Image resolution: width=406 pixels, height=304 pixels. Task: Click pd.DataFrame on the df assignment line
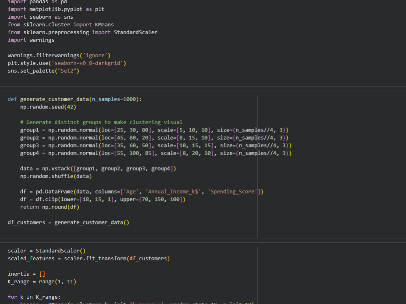(x=54, y=192)
